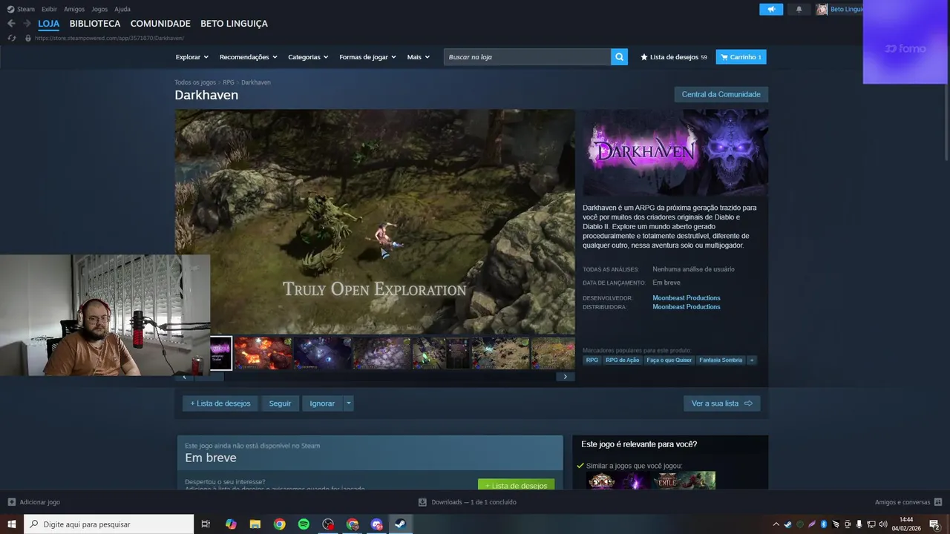
Task: Go forward with the Steam forward arrow
Action: pos(27,24)
